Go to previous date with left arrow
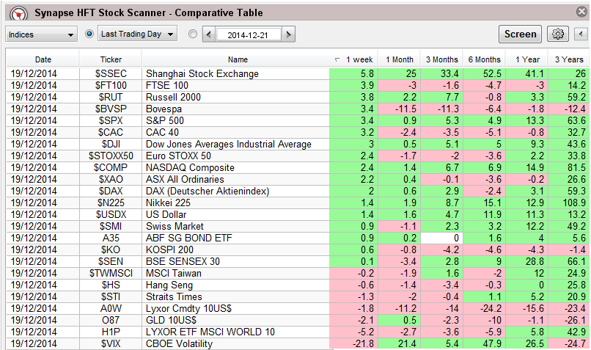This screenshot has width=591, height=350. coord(209,34)
